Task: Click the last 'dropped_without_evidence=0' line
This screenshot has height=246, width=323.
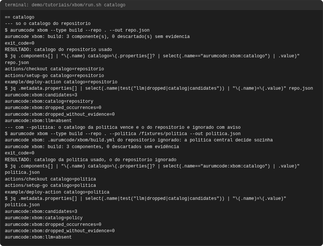Action: [60, 231]
